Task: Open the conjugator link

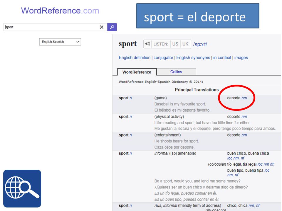Action: coord(163,58)
